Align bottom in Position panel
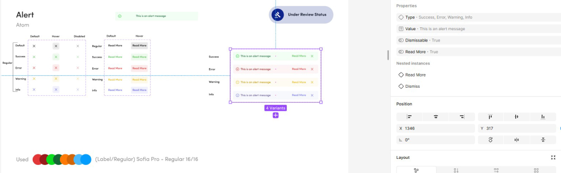Image resolution: width=561 pixels, height=173 pixels. [x=543, y=116]
